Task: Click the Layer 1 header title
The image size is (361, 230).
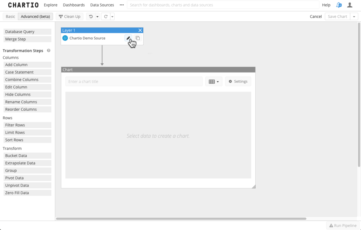Action: pos(69,30)
